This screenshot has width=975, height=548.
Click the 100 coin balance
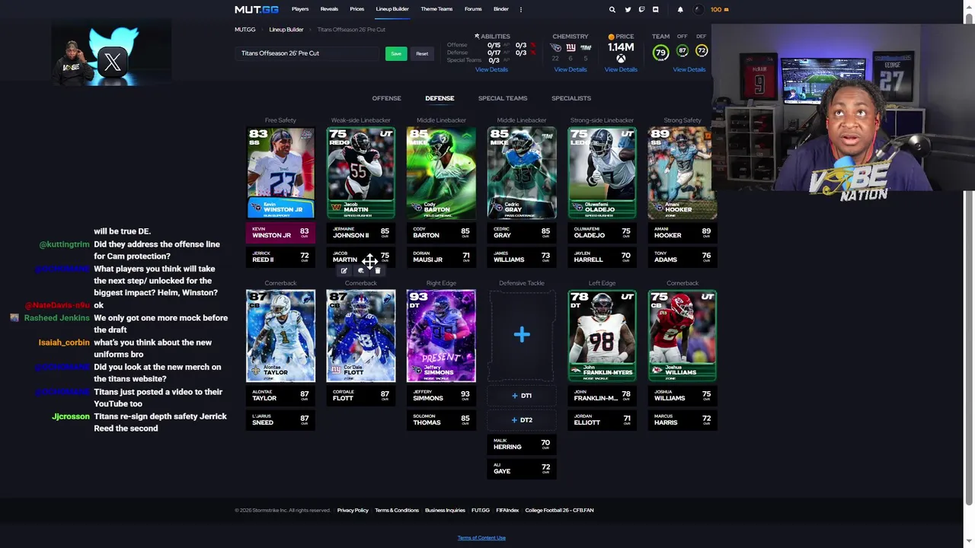pos(719,9)
